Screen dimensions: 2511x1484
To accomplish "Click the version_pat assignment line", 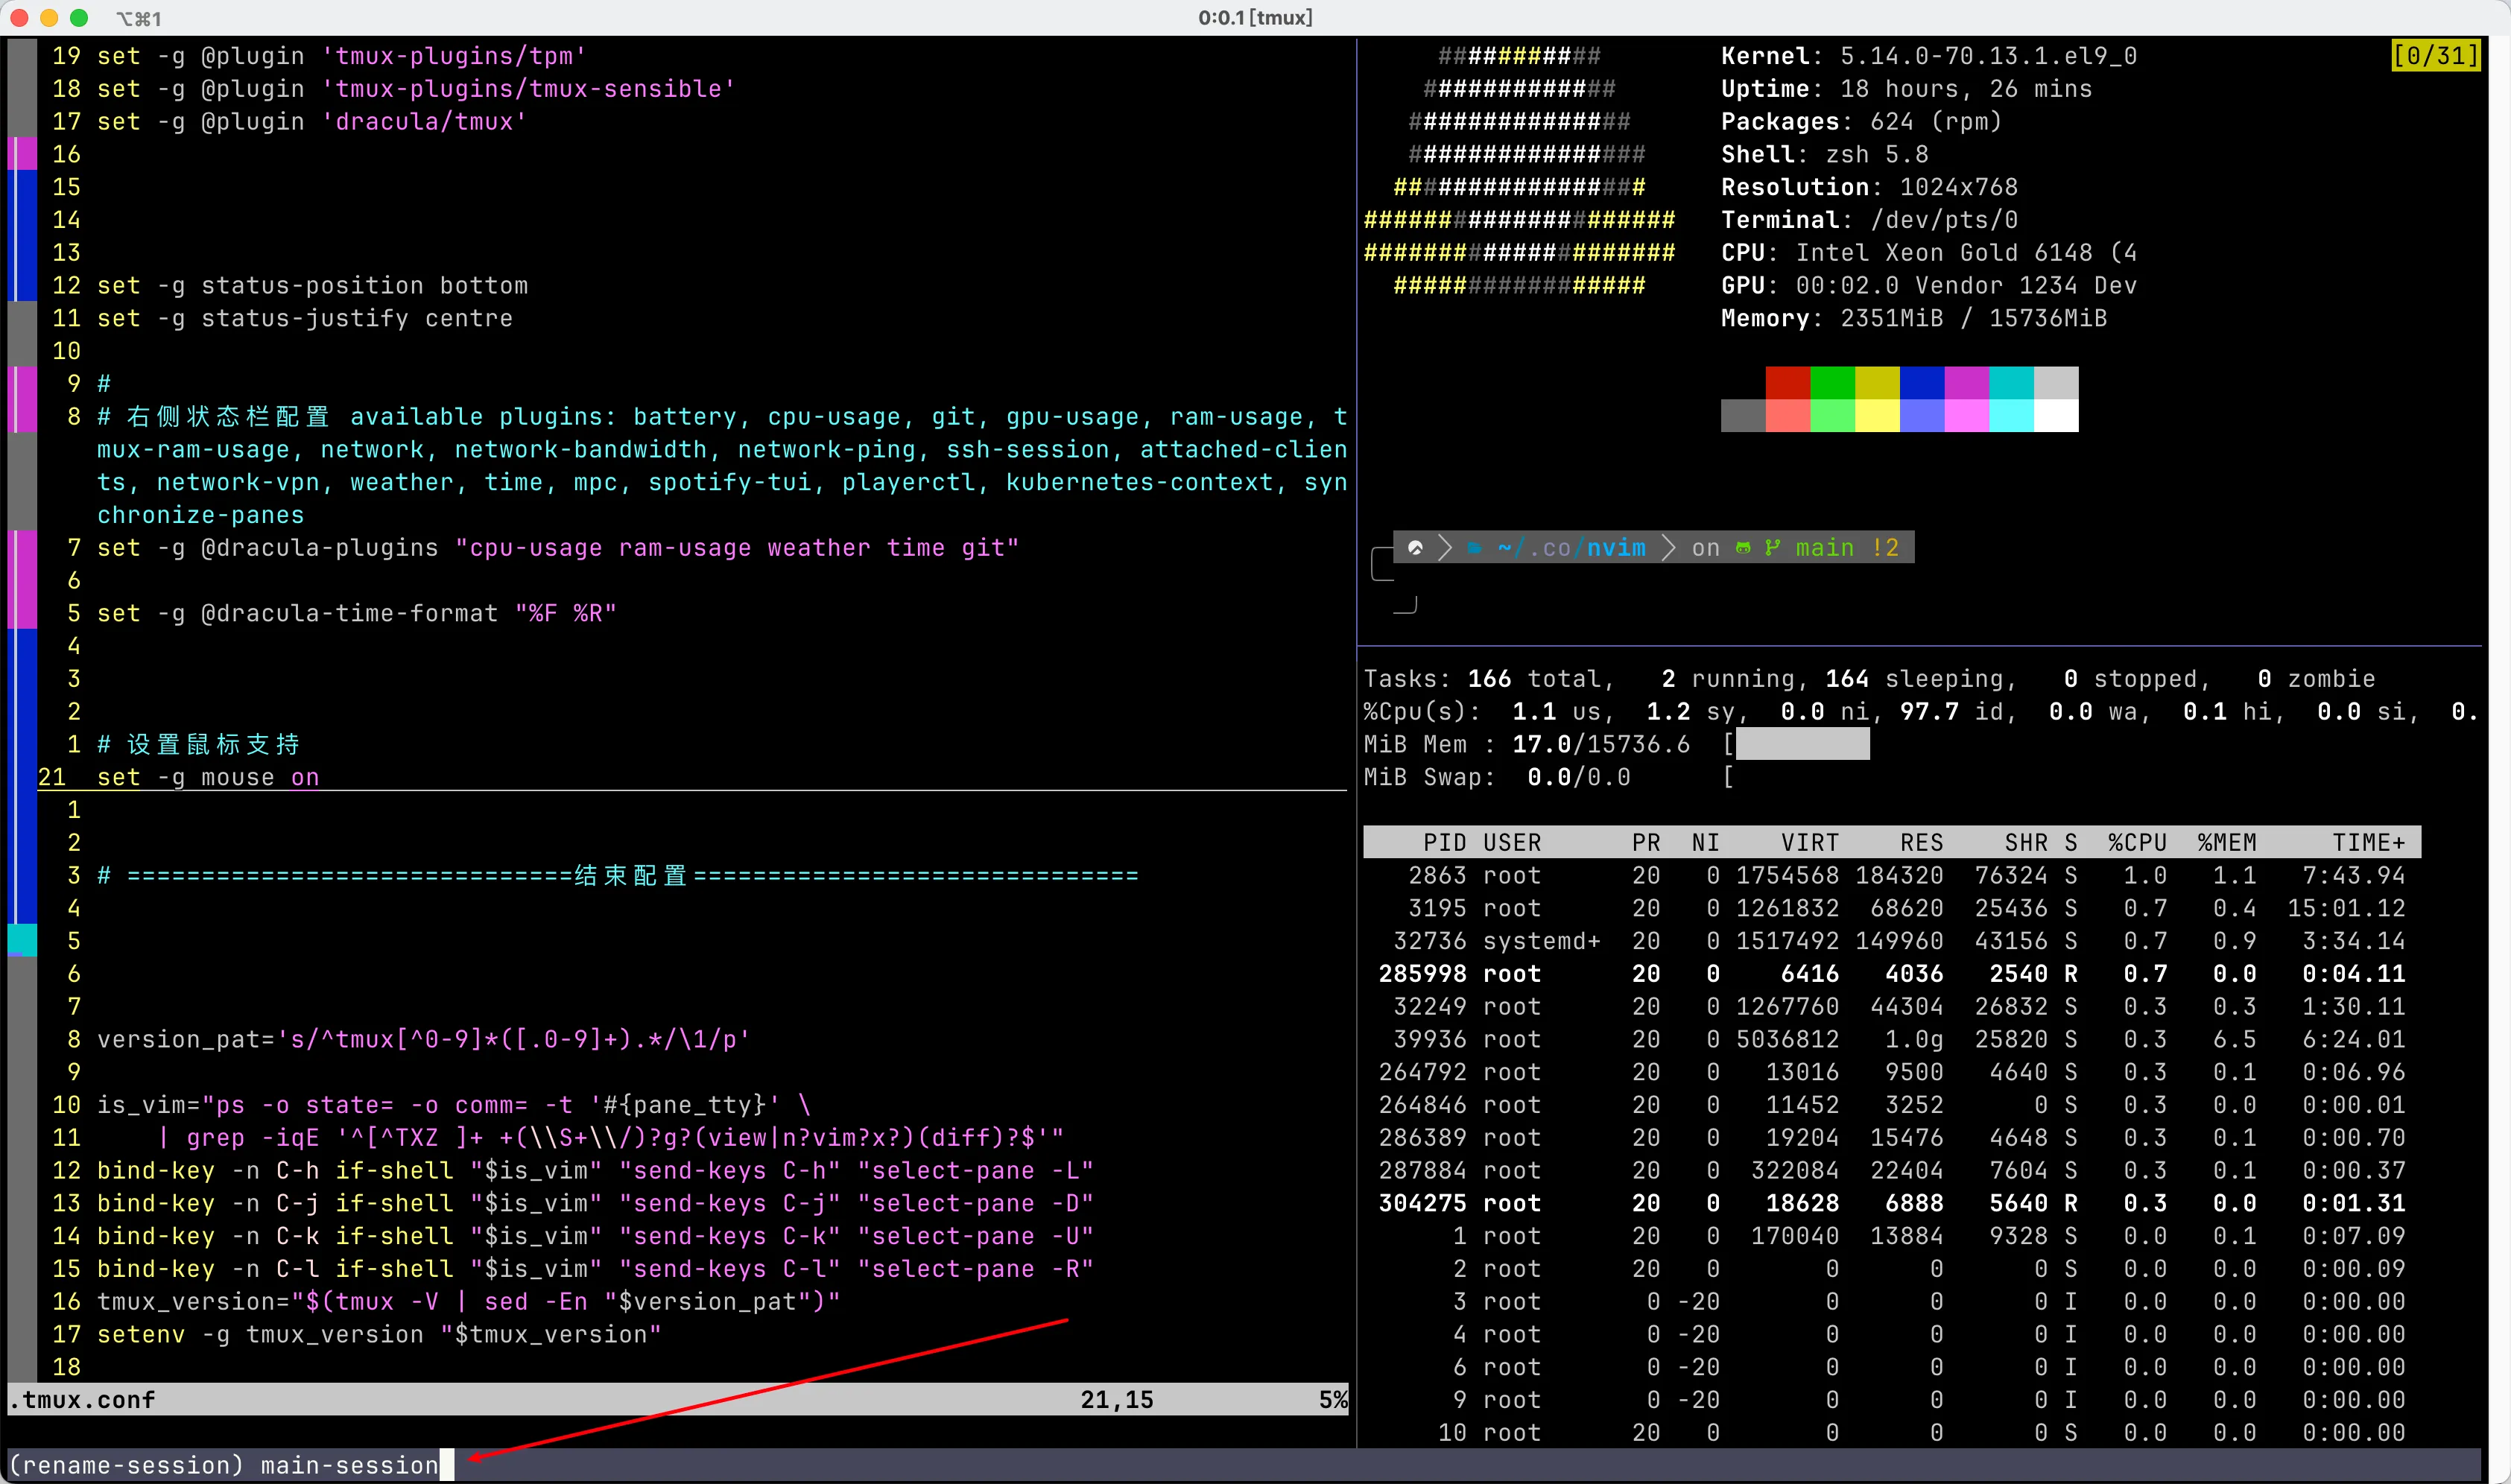I will pos(424,1039).
